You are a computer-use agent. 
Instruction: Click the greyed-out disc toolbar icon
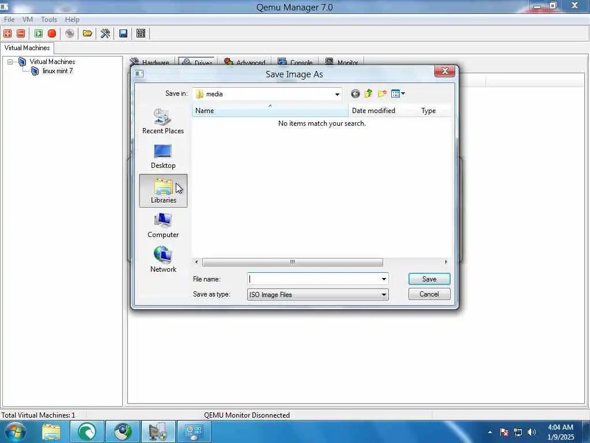(x=70, y=33)
